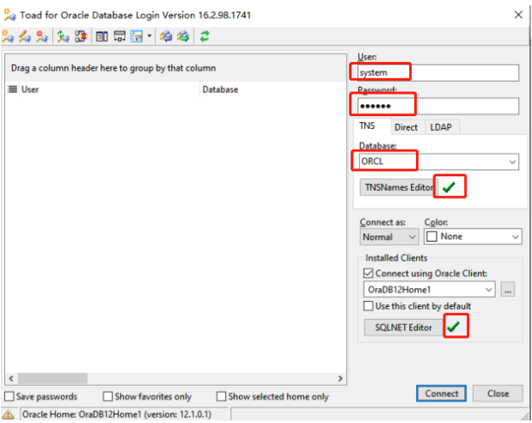
Task: Click the new connection plug icon
Action: click(8, 36)
